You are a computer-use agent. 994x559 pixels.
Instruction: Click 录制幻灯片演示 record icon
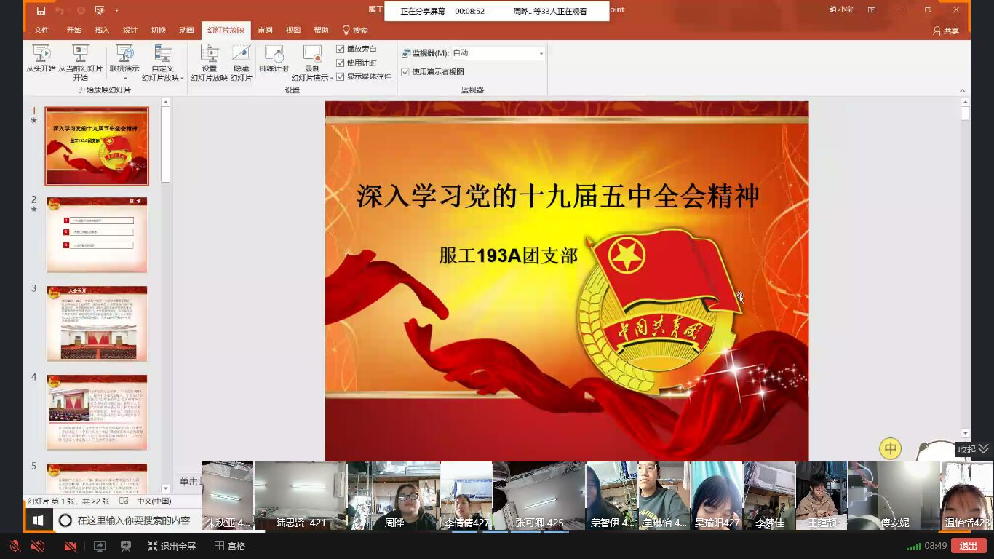[x=312, y=54]
